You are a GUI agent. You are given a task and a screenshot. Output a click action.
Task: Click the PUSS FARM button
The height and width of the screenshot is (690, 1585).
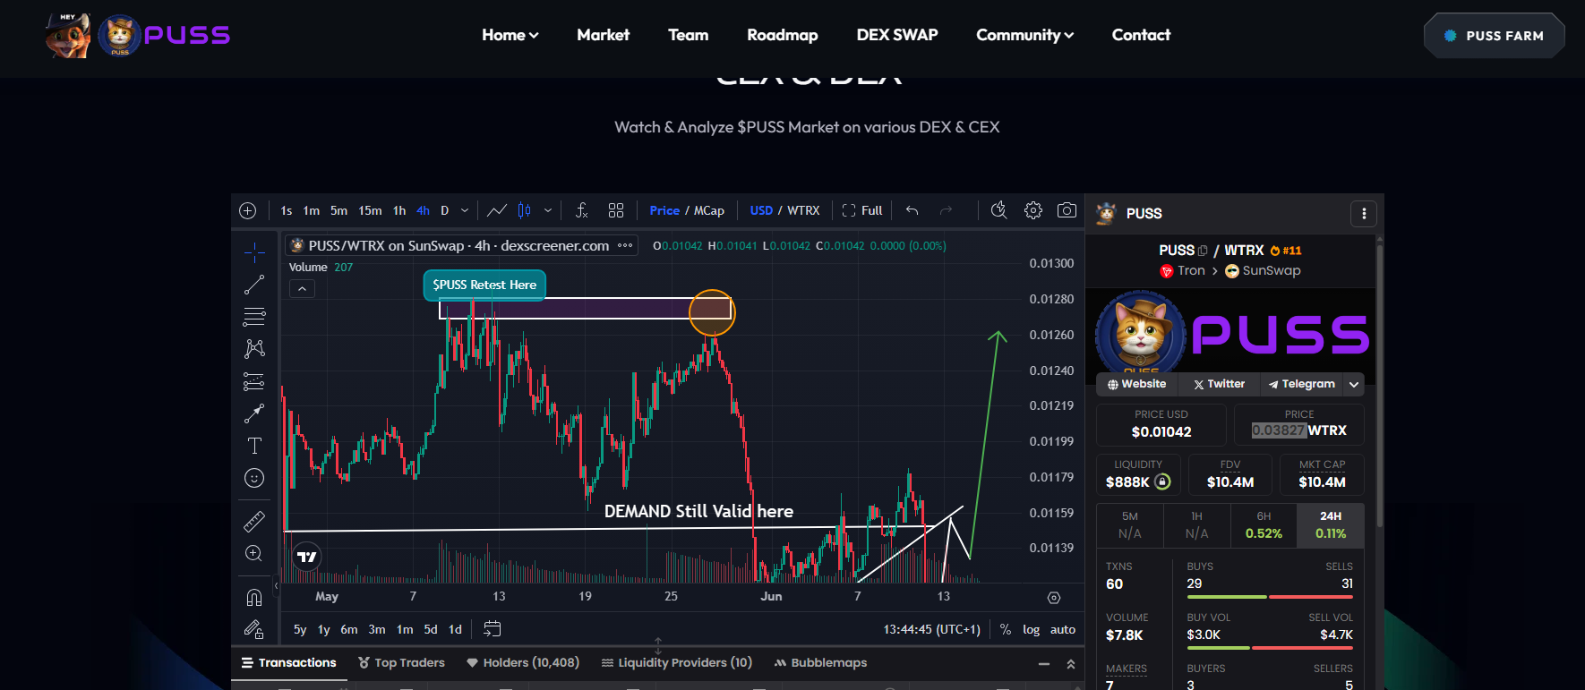click(1495, 36)
